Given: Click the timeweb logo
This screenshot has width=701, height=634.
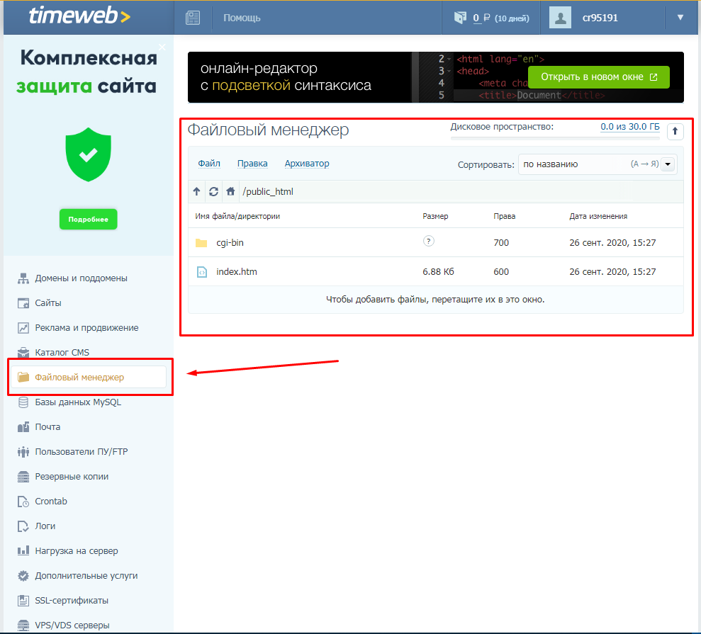Looking at the screenshot, I should 79,16.
